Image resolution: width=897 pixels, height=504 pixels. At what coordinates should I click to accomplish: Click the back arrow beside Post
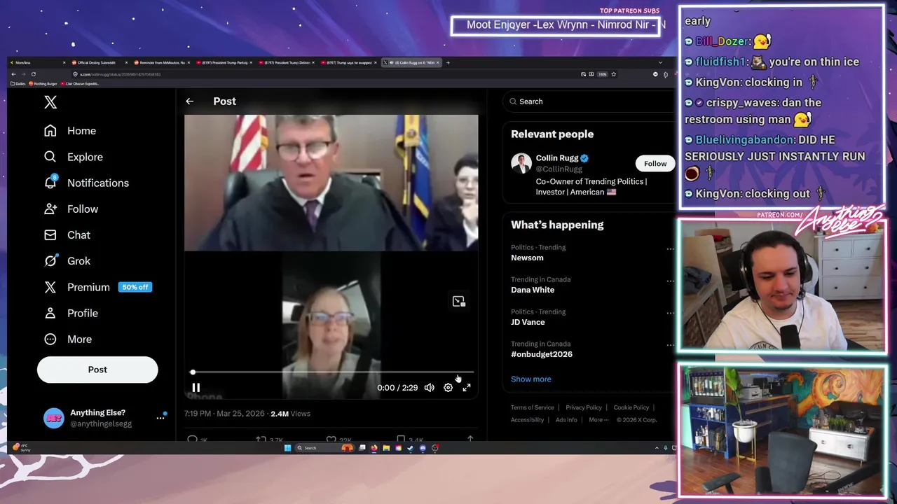(x=189, y=101)
